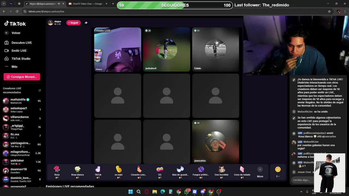The image size is (349, 196).
Task: Expand the tab search dropdown arrow
Action: (4, 4)
